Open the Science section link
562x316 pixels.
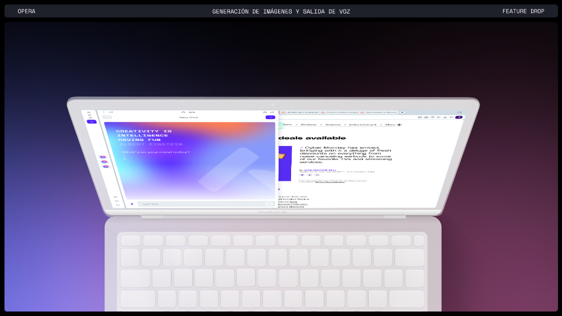pos(333,125)
